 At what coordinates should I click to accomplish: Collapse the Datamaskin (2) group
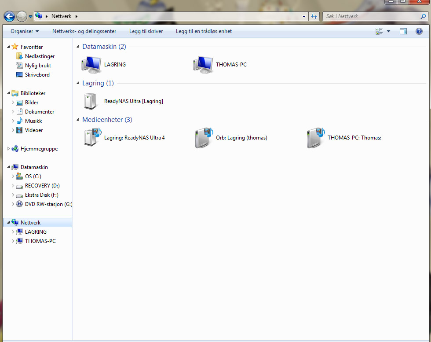(78, 47)
